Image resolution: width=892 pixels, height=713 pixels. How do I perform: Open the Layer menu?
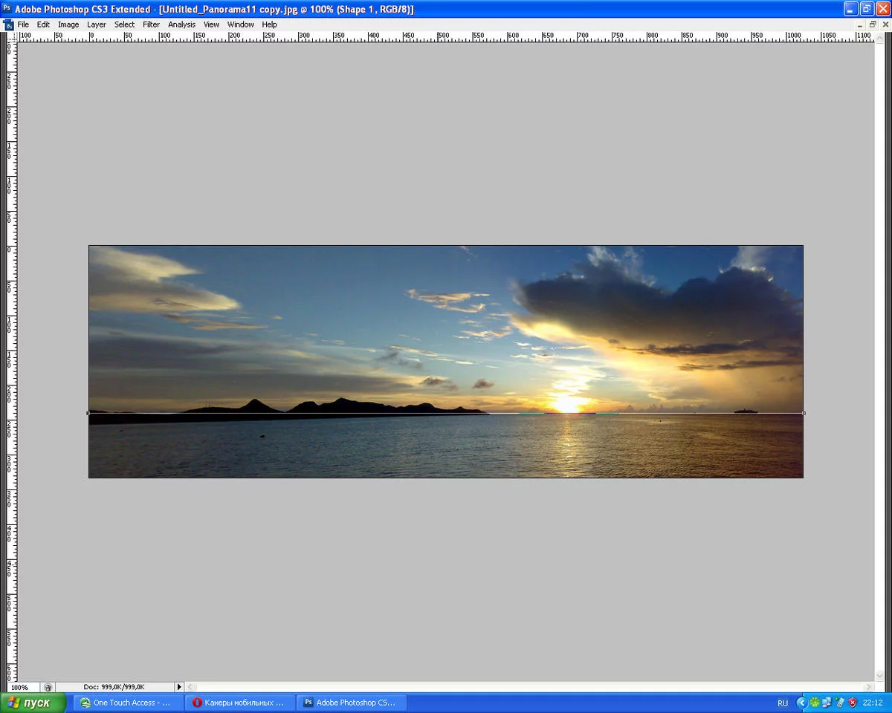tap(97, 25)
